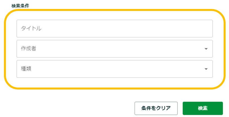Click the arrow icon in 種類 field
The height and width of the screenshot is (117, 229).
click(x=206, y=69)
